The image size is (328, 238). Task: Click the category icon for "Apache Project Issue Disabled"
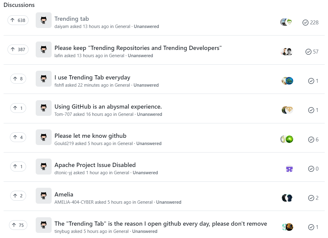point(44,167)
